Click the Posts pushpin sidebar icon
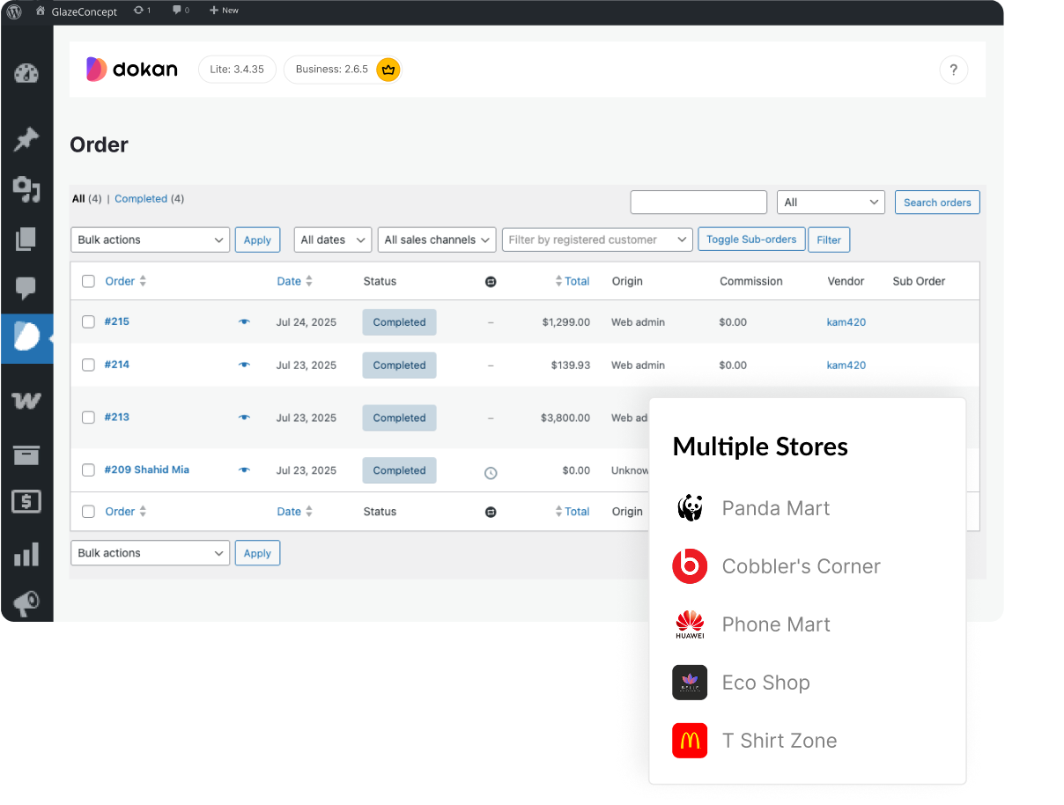This screenshot has width=1064, height=805. click(26, 138)
